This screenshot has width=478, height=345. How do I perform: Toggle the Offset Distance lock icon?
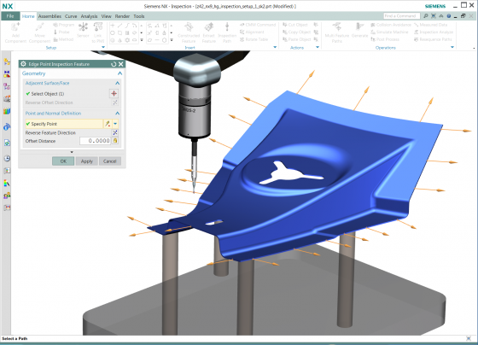(x=115, y=141)
